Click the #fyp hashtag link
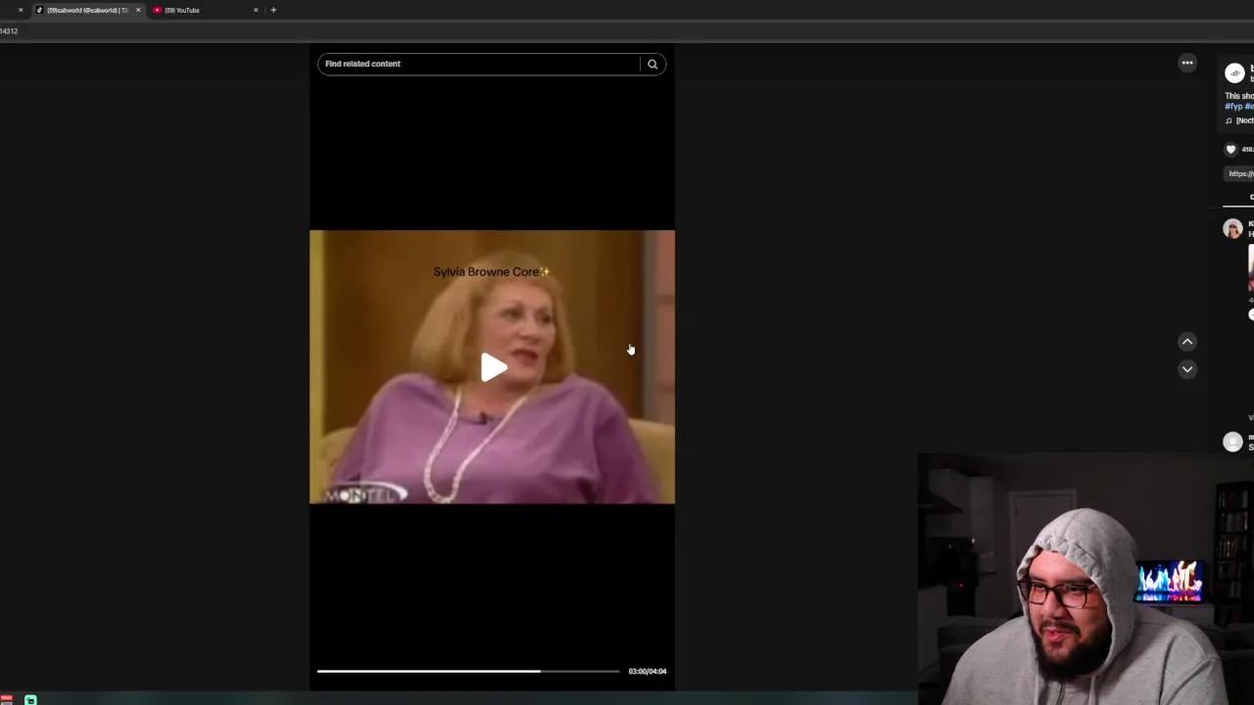This screenshot has height=705, width=1254. tap(1233, 106)
